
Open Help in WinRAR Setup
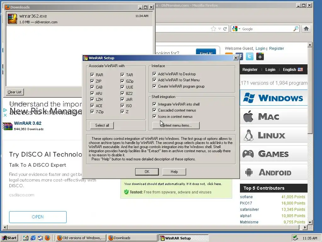click(x=174, y=172)
